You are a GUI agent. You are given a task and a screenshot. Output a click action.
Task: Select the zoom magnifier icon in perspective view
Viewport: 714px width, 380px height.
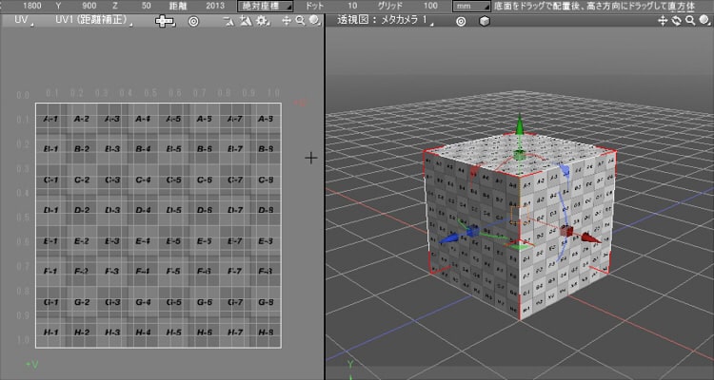pyautogui.click(x=690, y=21)
